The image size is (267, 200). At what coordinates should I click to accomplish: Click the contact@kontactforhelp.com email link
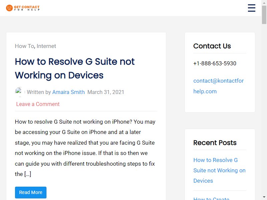[x=219, y=86]
